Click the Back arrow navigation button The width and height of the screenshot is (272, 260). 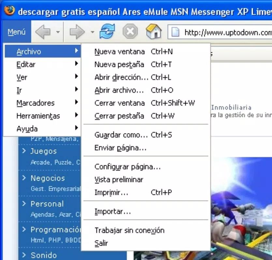[x=43, y=32]
